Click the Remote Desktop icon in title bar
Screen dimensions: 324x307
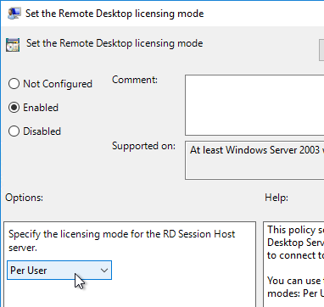coord(14,14)
